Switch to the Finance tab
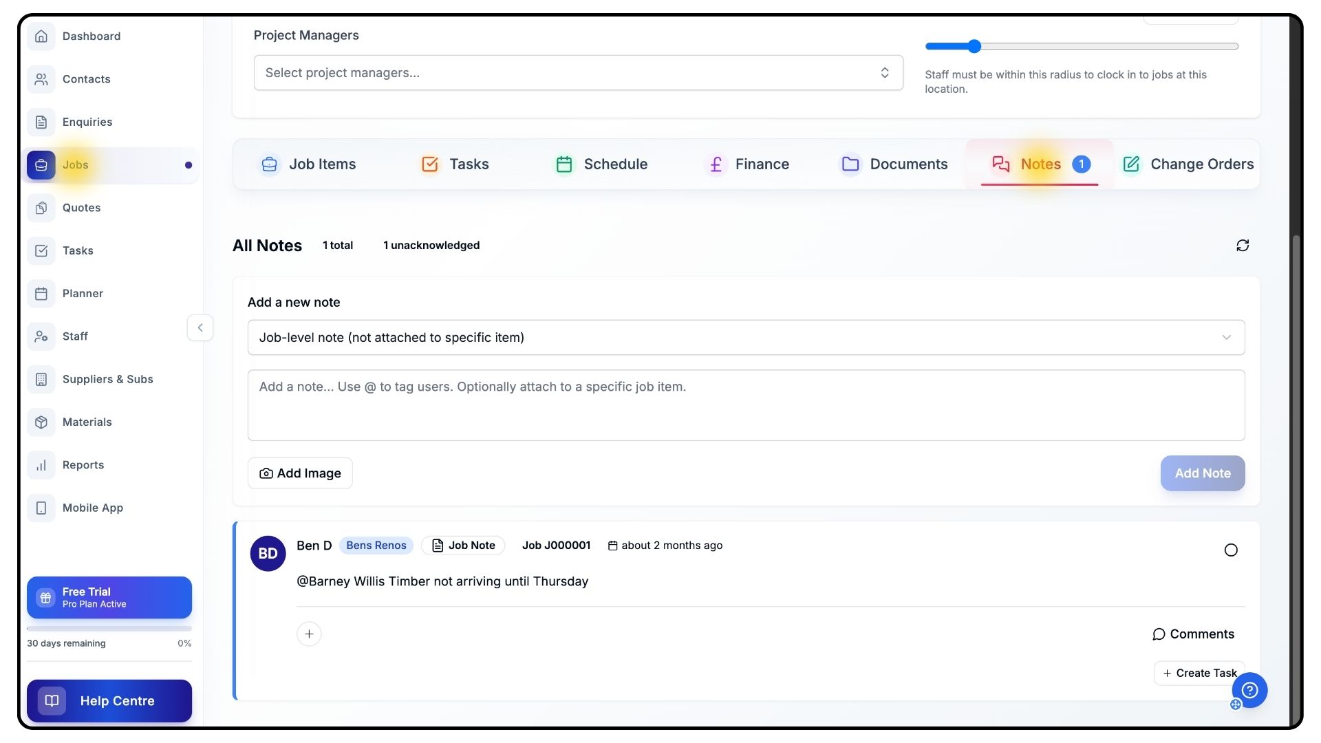The height and width of the screenshot is (743, 1321). (x=747, y=164)
